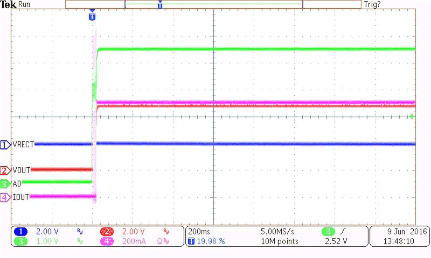Click the Trig? status indicator
The width and height of the screenshot is (431, 258).
(372, 4)
